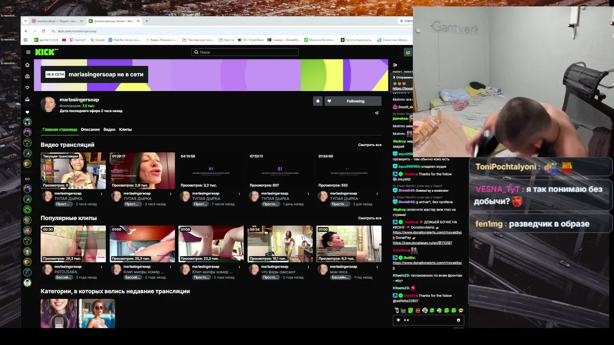
Task: Open the Gantver1 Twitch bookmark
Action: coord(78,40)
